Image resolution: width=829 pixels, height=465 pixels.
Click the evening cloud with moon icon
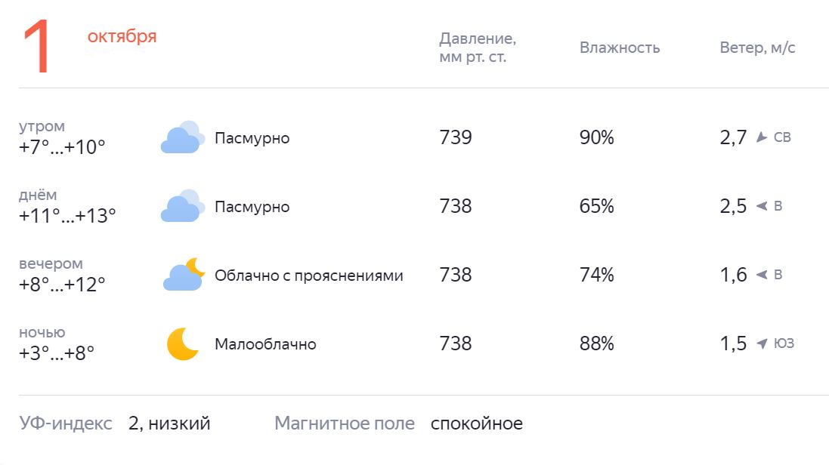click(x=184, y=275)
